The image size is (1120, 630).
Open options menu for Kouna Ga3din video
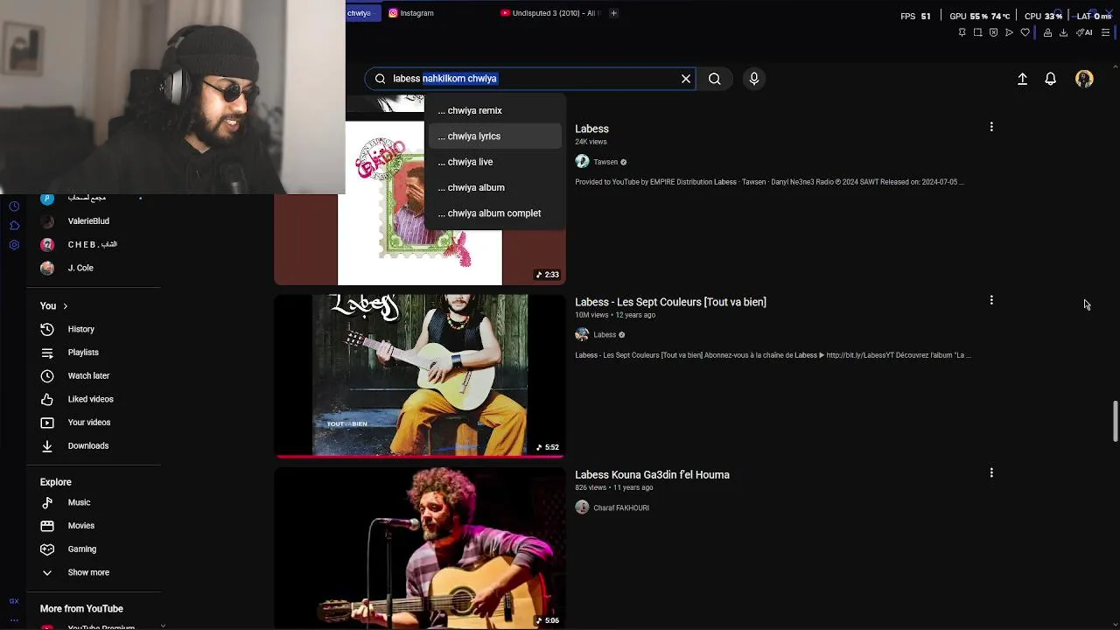pyautogui.click(x=991, y=472)
